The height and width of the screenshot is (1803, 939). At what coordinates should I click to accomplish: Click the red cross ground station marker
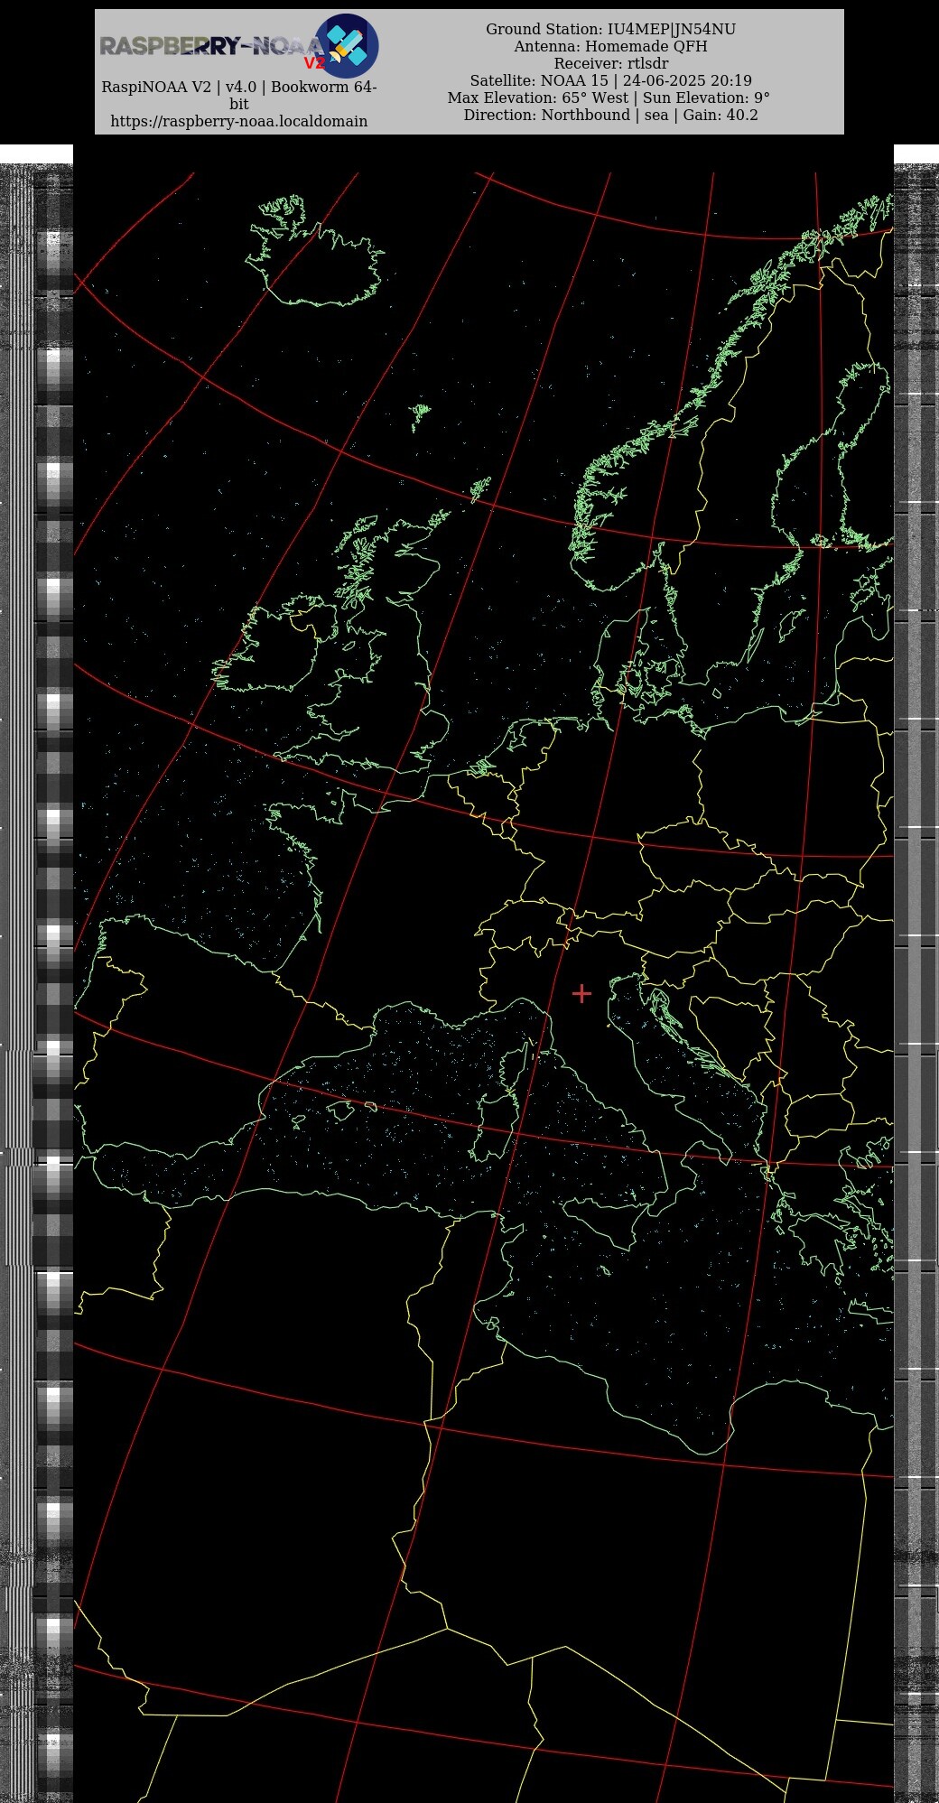(581, 993)
